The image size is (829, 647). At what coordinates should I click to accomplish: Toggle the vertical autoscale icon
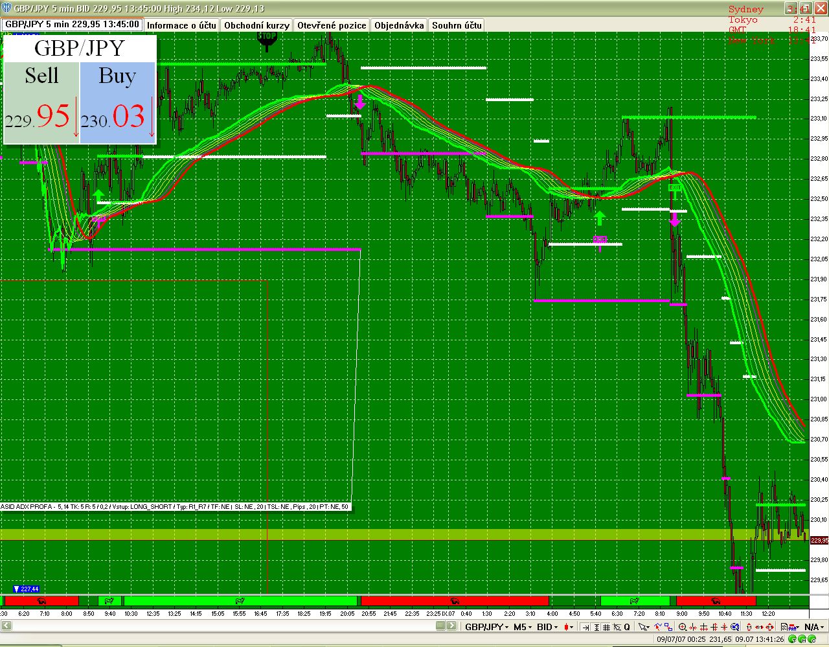coord(596,627)
